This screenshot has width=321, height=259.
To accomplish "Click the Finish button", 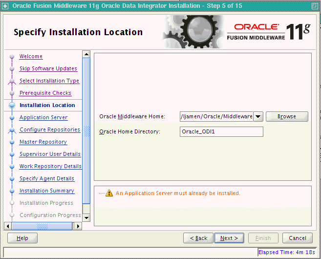I will point(263,238).
